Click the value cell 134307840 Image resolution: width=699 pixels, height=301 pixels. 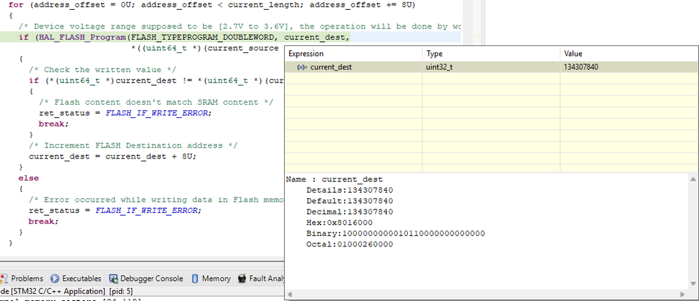pos(628,67)
